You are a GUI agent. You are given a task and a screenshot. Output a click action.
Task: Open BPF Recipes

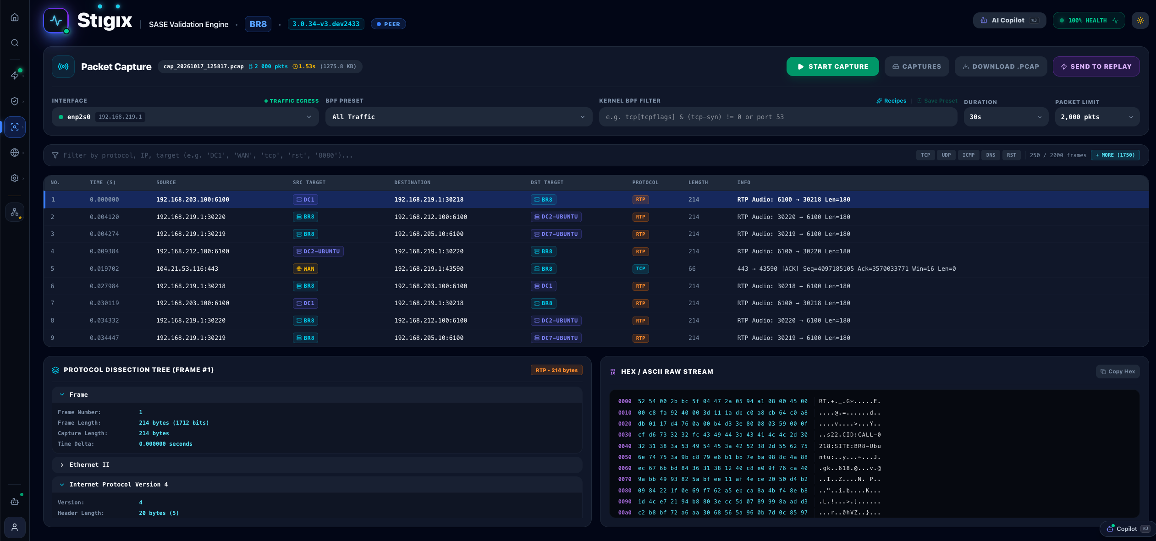coord(891,101)
